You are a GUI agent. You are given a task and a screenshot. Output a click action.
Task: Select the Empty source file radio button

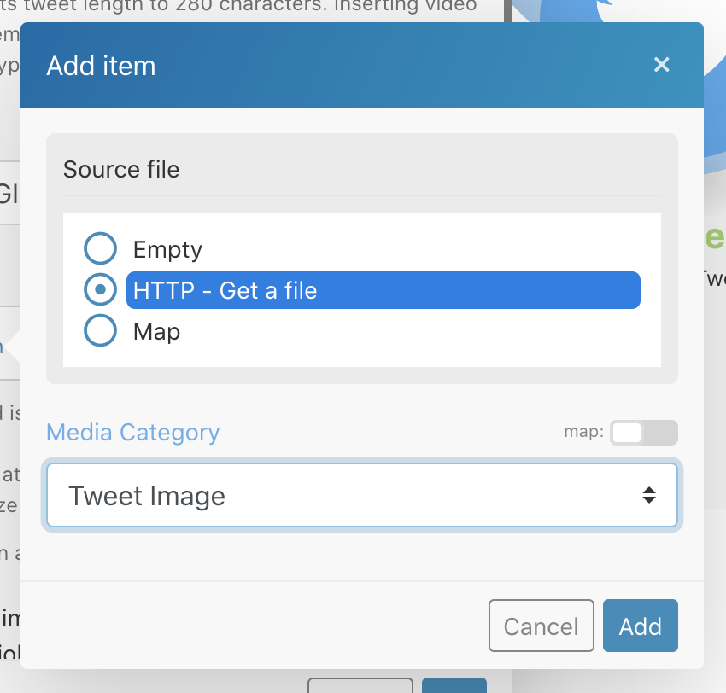tap(100, 248)
